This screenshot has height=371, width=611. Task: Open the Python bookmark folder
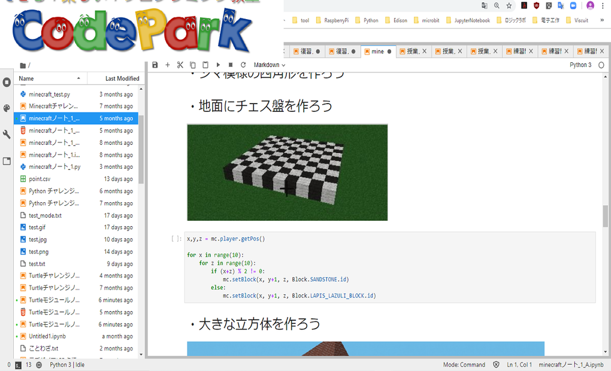[367, 20]
